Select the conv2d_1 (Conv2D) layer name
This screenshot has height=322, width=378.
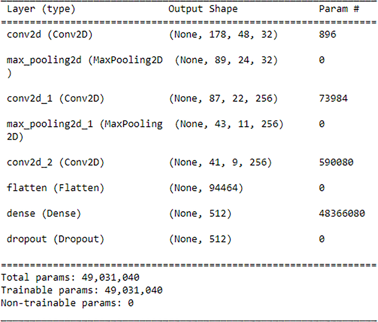[x=55, y=98]
